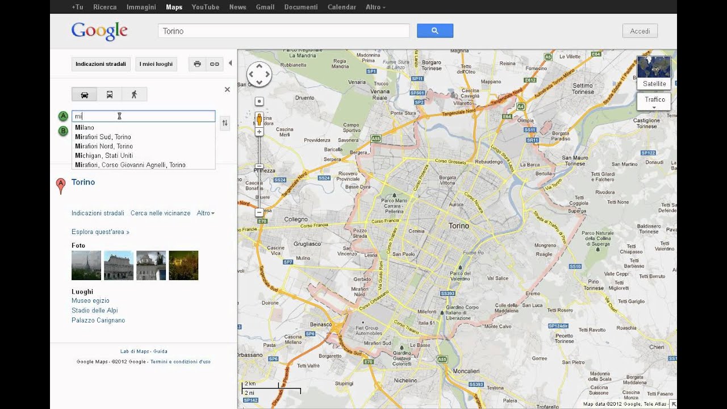Select public transit bus icon
This screenshot has height=409, width=727.
tap(110, 94)
